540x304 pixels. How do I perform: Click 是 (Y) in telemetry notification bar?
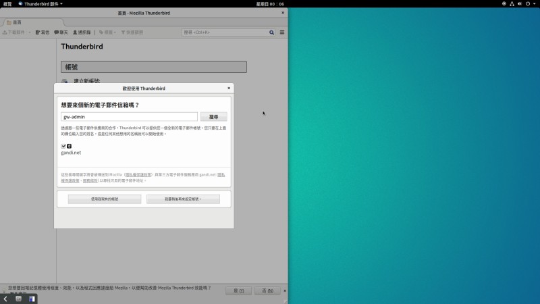coord(239,291)
